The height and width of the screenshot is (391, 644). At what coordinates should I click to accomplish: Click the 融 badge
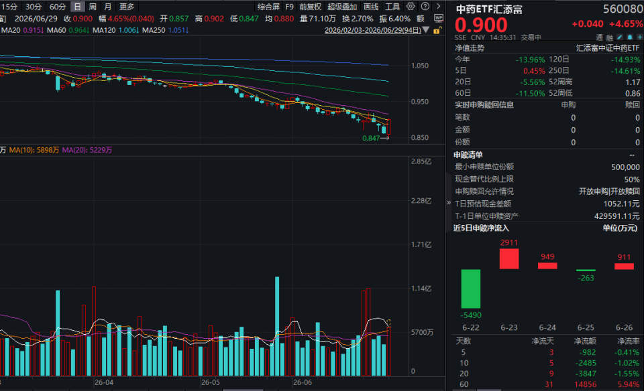pos(610,37)
